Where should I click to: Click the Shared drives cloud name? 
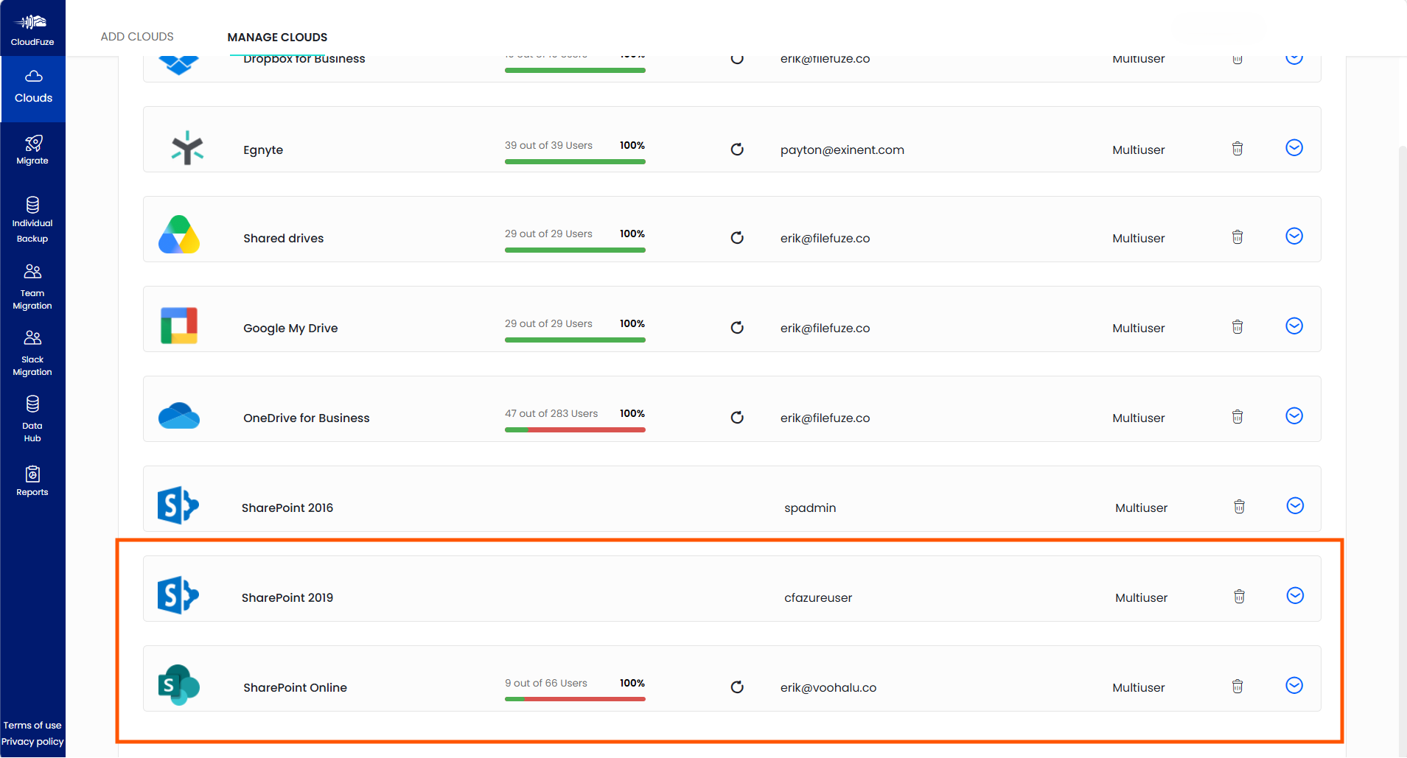pyautogui.click(x=284, y=239)
